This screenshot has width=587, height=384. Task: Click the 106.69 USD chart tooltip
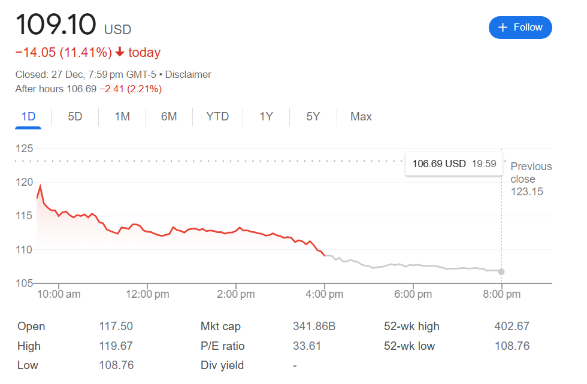pyautogui.click(x=453, y=164)
